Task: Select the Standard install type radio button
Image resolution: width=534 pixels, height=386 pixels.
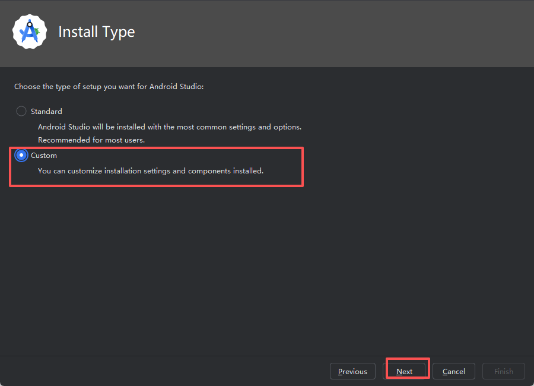Action: coord(21,111)
